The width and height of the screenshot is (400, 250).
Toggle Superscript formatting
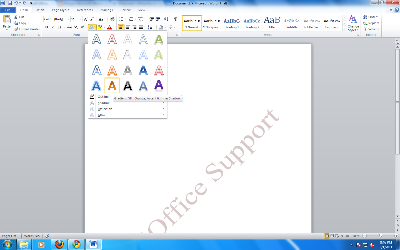coord(82,27)
